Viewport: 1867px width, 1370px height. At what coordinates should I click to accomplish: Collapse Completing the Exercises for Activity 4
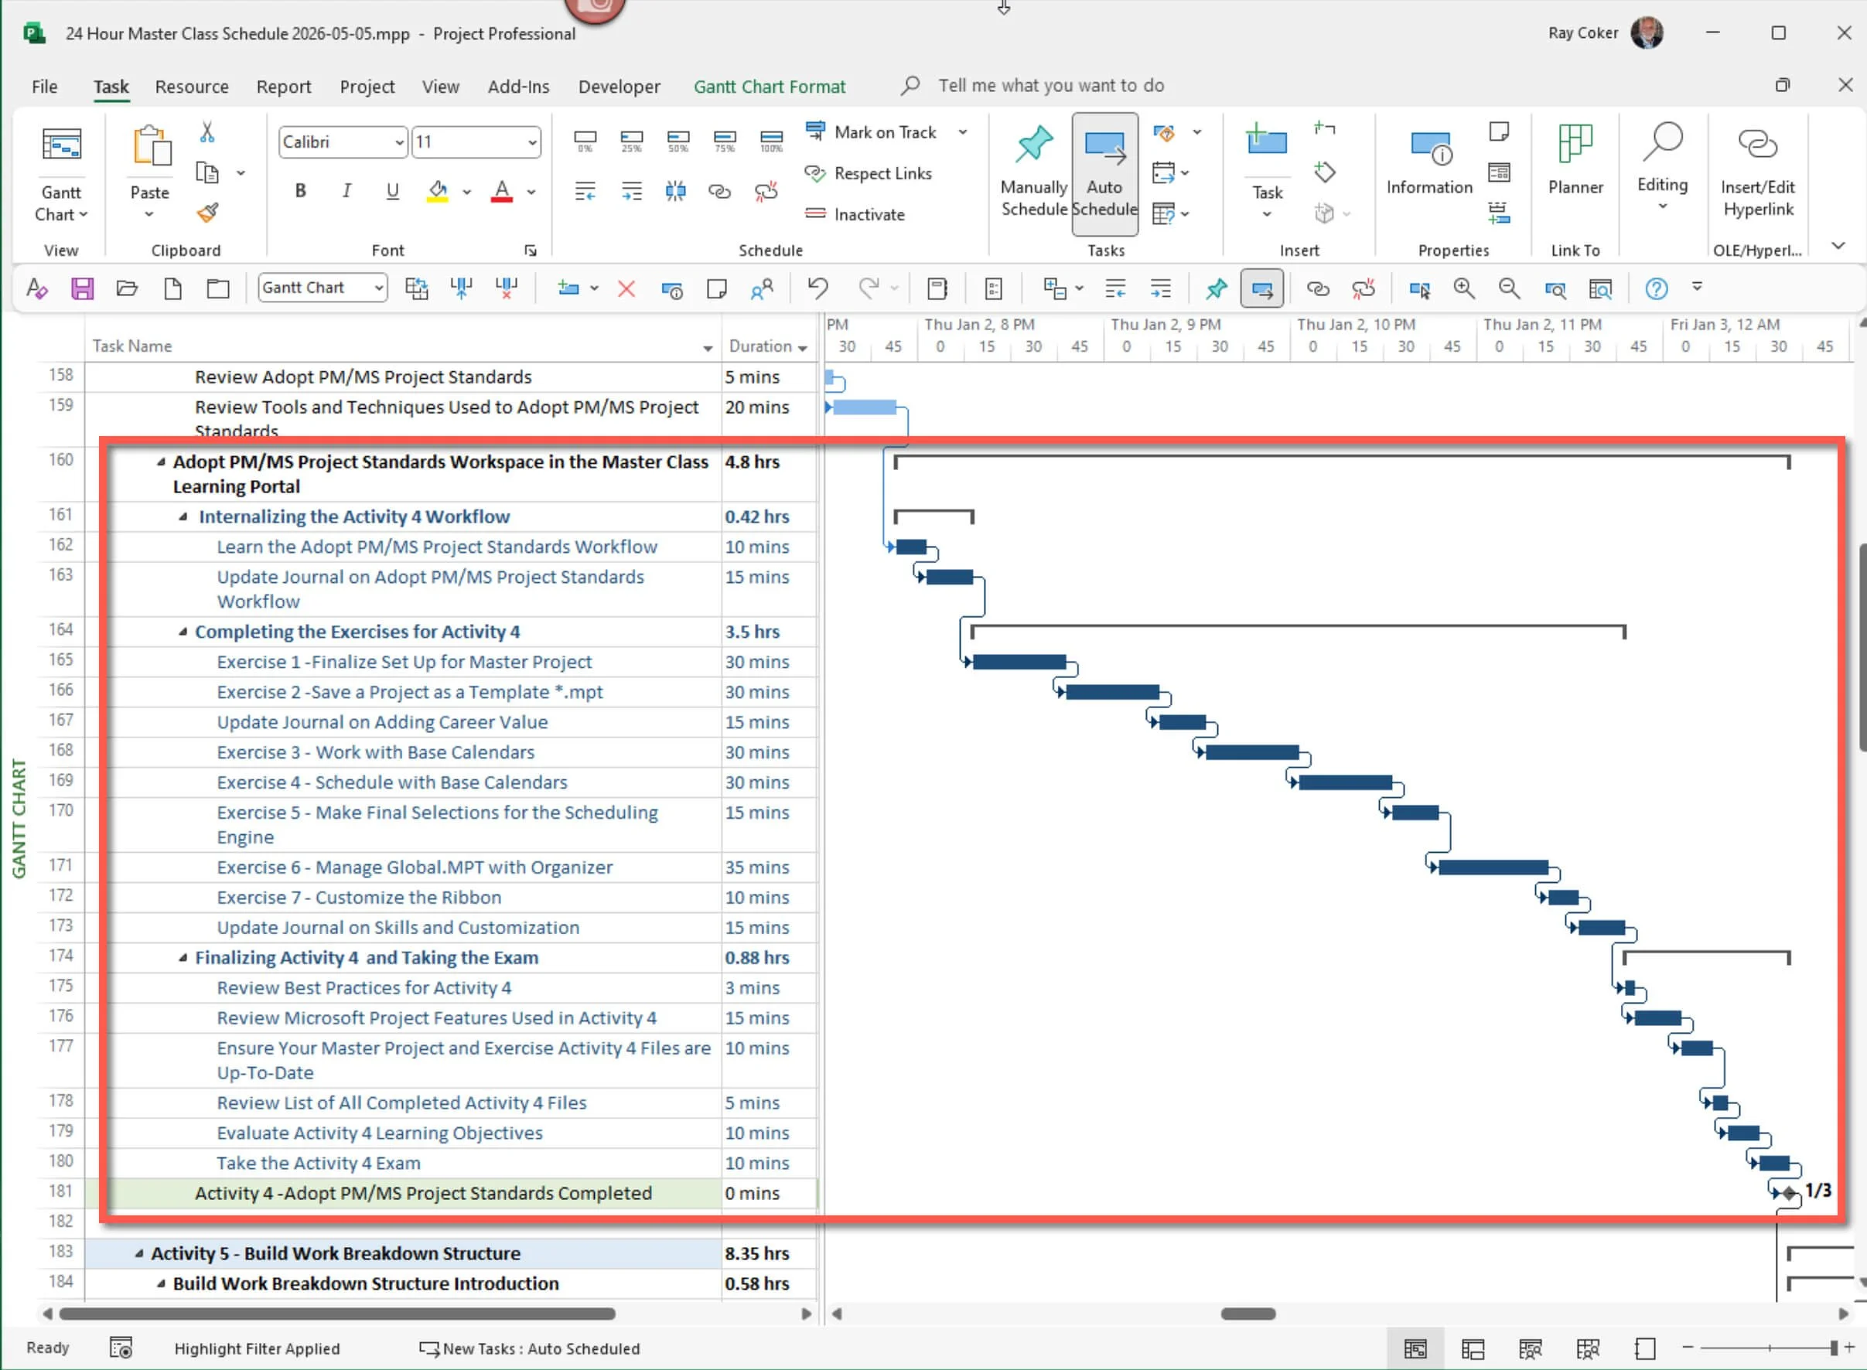click(x=183, y=632)
